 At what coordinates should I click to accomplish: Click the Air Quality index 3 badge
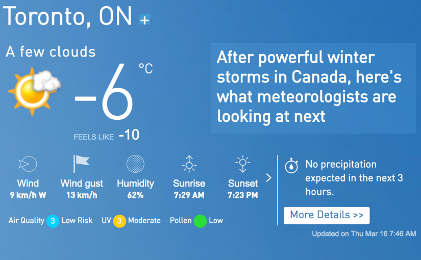coord(53,221)
